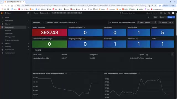
Task: Click the Explore compass icon in sidebar
Action: click(2, 43)
